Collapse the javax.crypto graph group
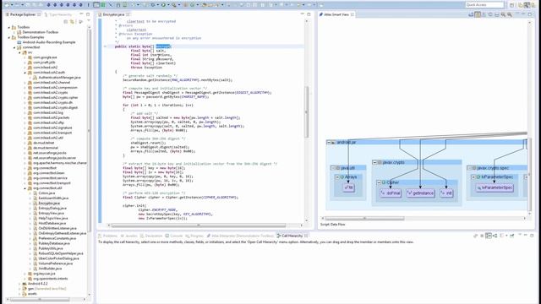This screenshot has height=304, width=541. coord(374,162)
